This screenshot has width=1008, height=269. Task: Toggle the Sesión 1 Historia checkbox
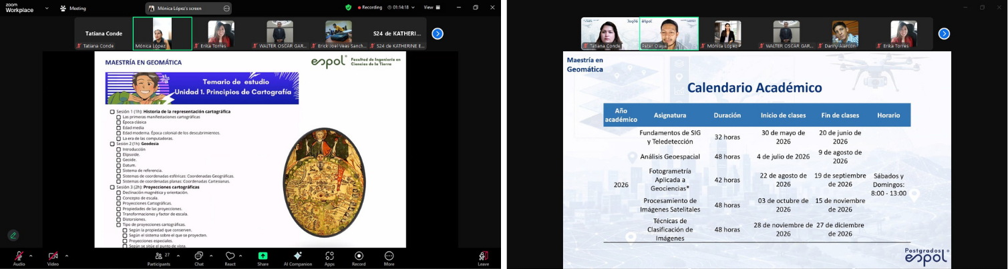(x=112, y=112)
